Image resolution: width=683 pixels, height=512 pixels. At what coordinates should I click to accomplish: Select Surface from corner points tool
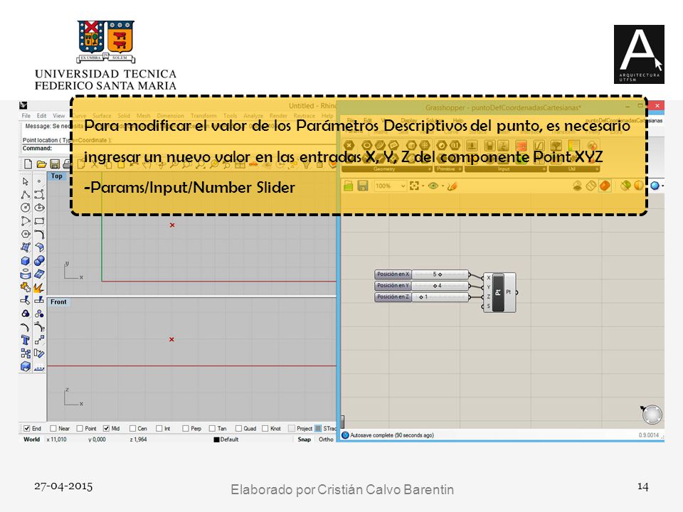click(26, 247)
